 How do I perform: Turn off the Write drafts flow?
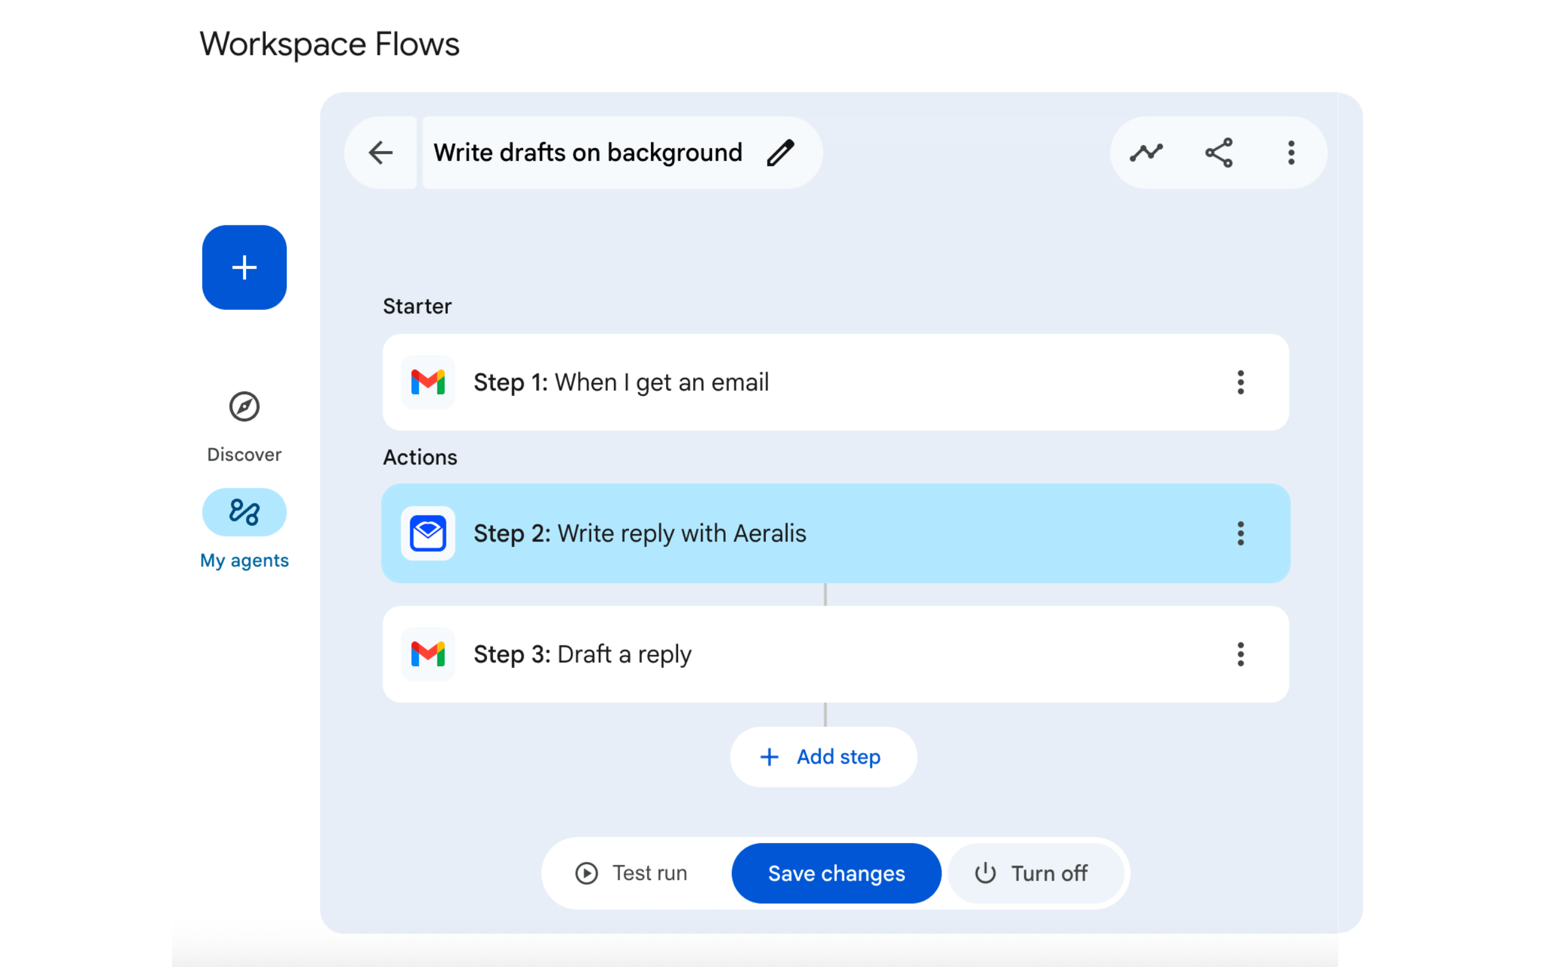(1036, 873)
